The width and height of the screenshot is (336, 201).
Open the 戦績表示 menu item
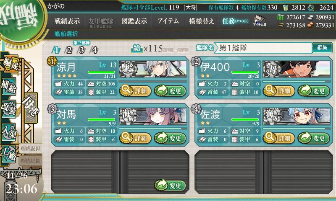pos(67,21)
